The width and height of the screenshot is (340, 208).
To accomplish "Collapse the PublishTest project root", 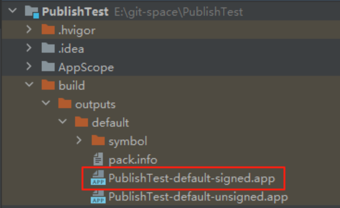I will [12, 12].
